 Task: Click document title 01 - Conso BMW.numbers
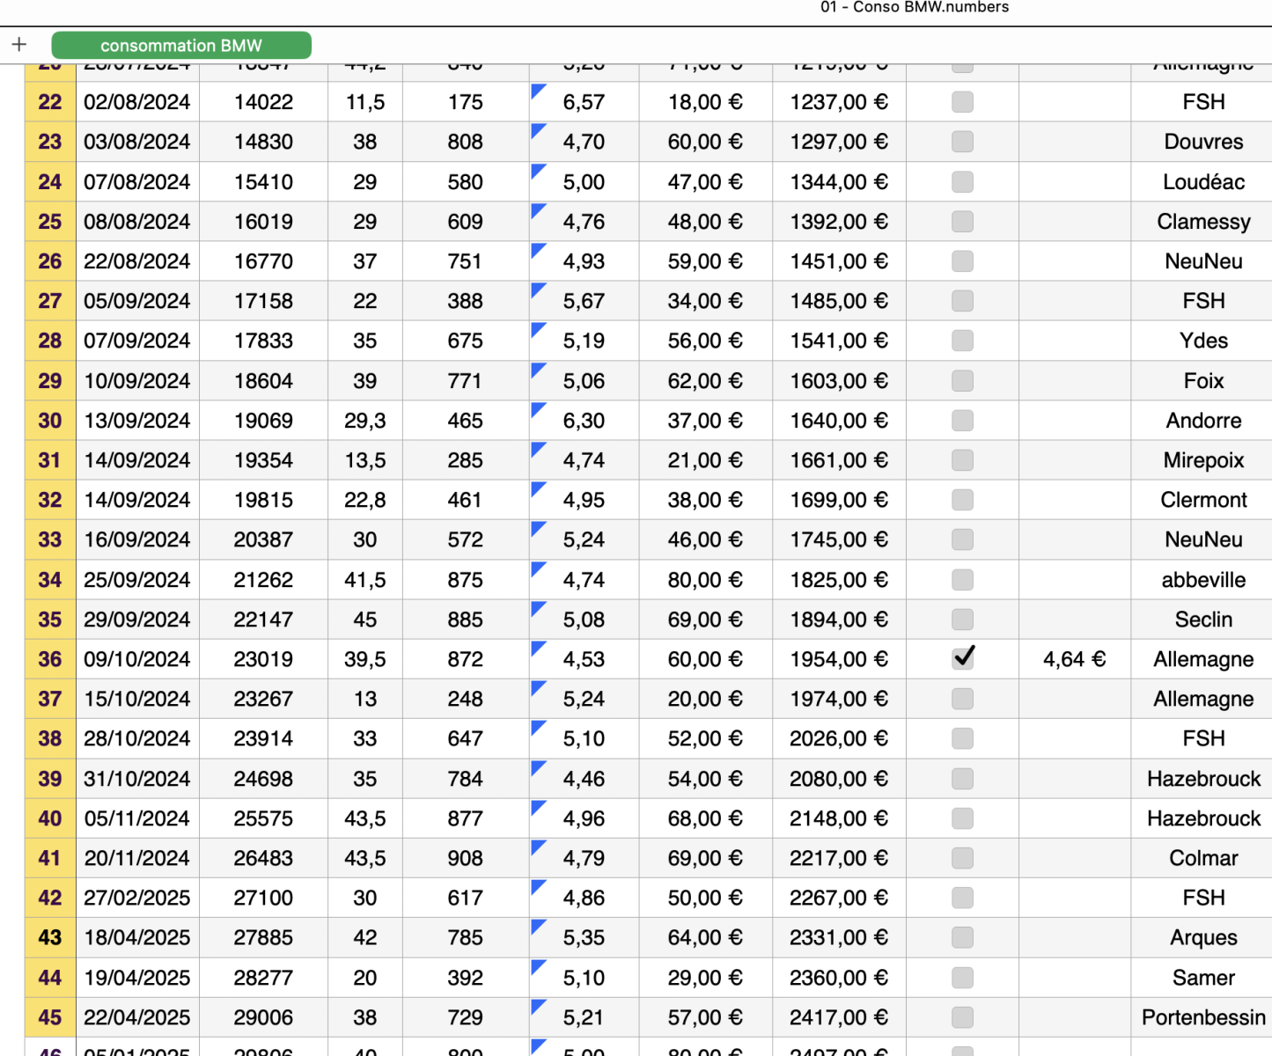[x=915, y=7]
